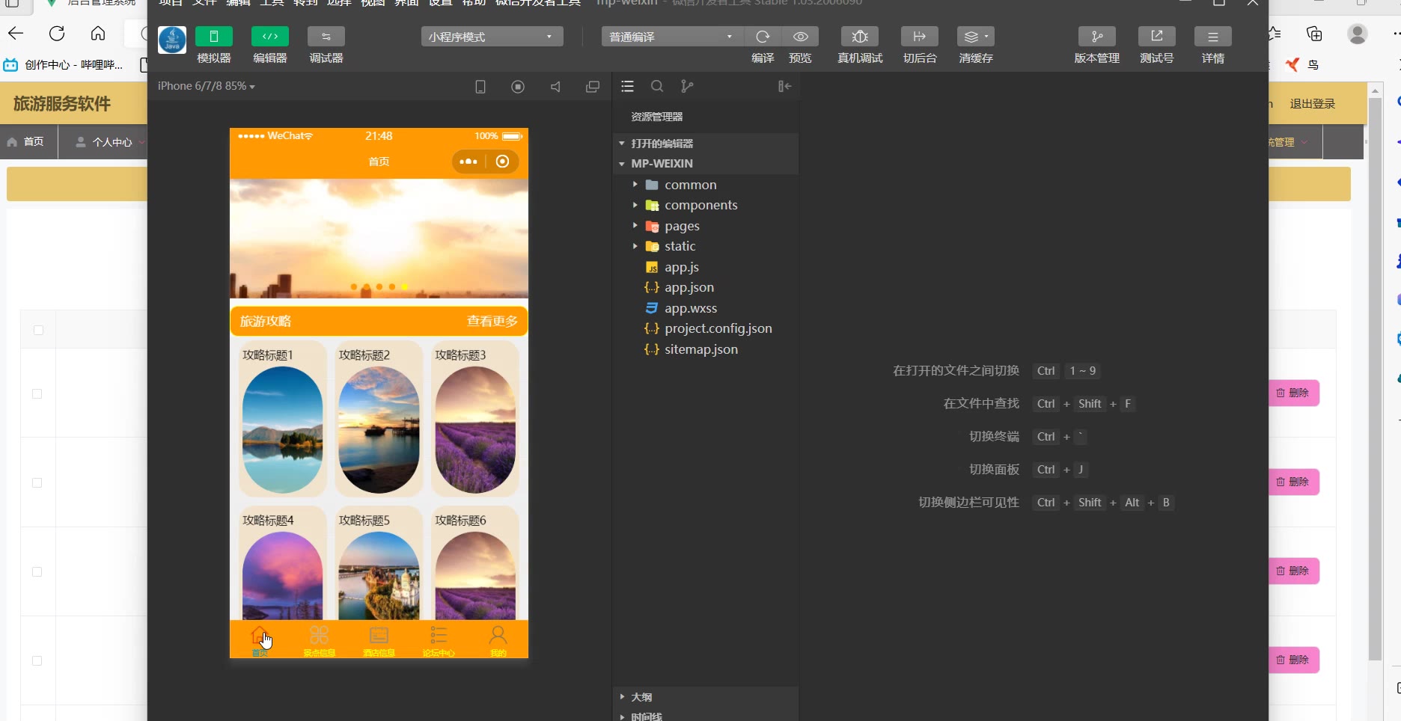Select app.json in the file tree
1401x721 pixels.
point(689,287)
